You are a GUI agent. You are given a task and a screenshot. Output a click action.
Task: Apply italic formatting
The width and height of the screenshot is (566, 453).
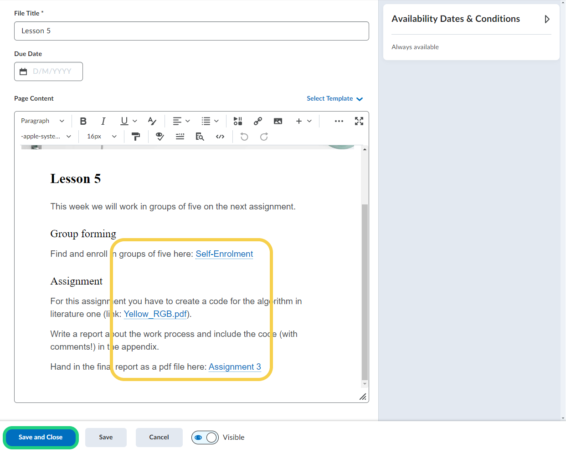(x=103, y=121)
